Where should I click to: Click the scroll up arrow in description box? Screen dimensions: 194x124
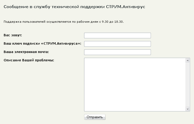click(187, 60)
